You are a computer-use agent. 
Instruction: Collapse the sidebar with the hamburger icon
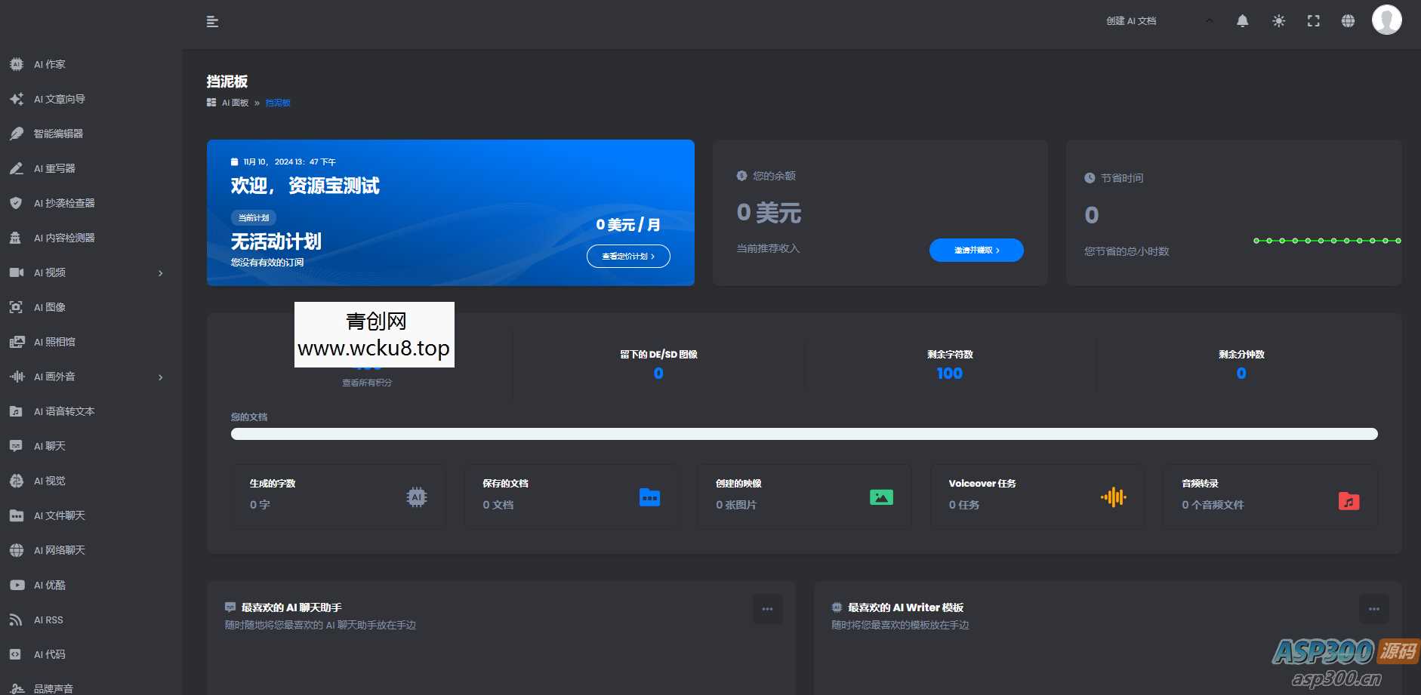(212, 22)
